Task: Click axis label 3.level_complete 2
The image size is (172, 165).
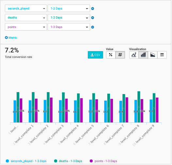Action: (x=39, y=135)
